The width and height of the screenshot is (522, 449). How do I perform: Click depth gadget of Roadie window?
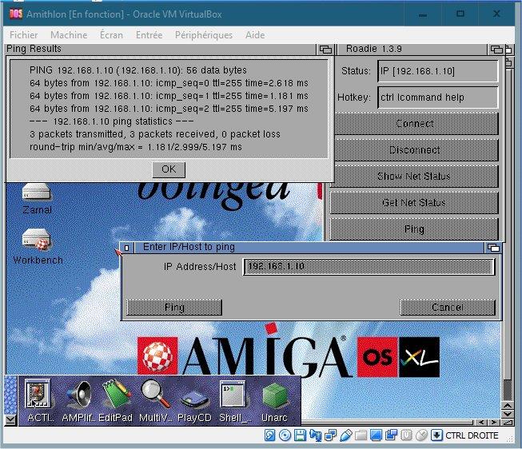[x=496, y=50]
